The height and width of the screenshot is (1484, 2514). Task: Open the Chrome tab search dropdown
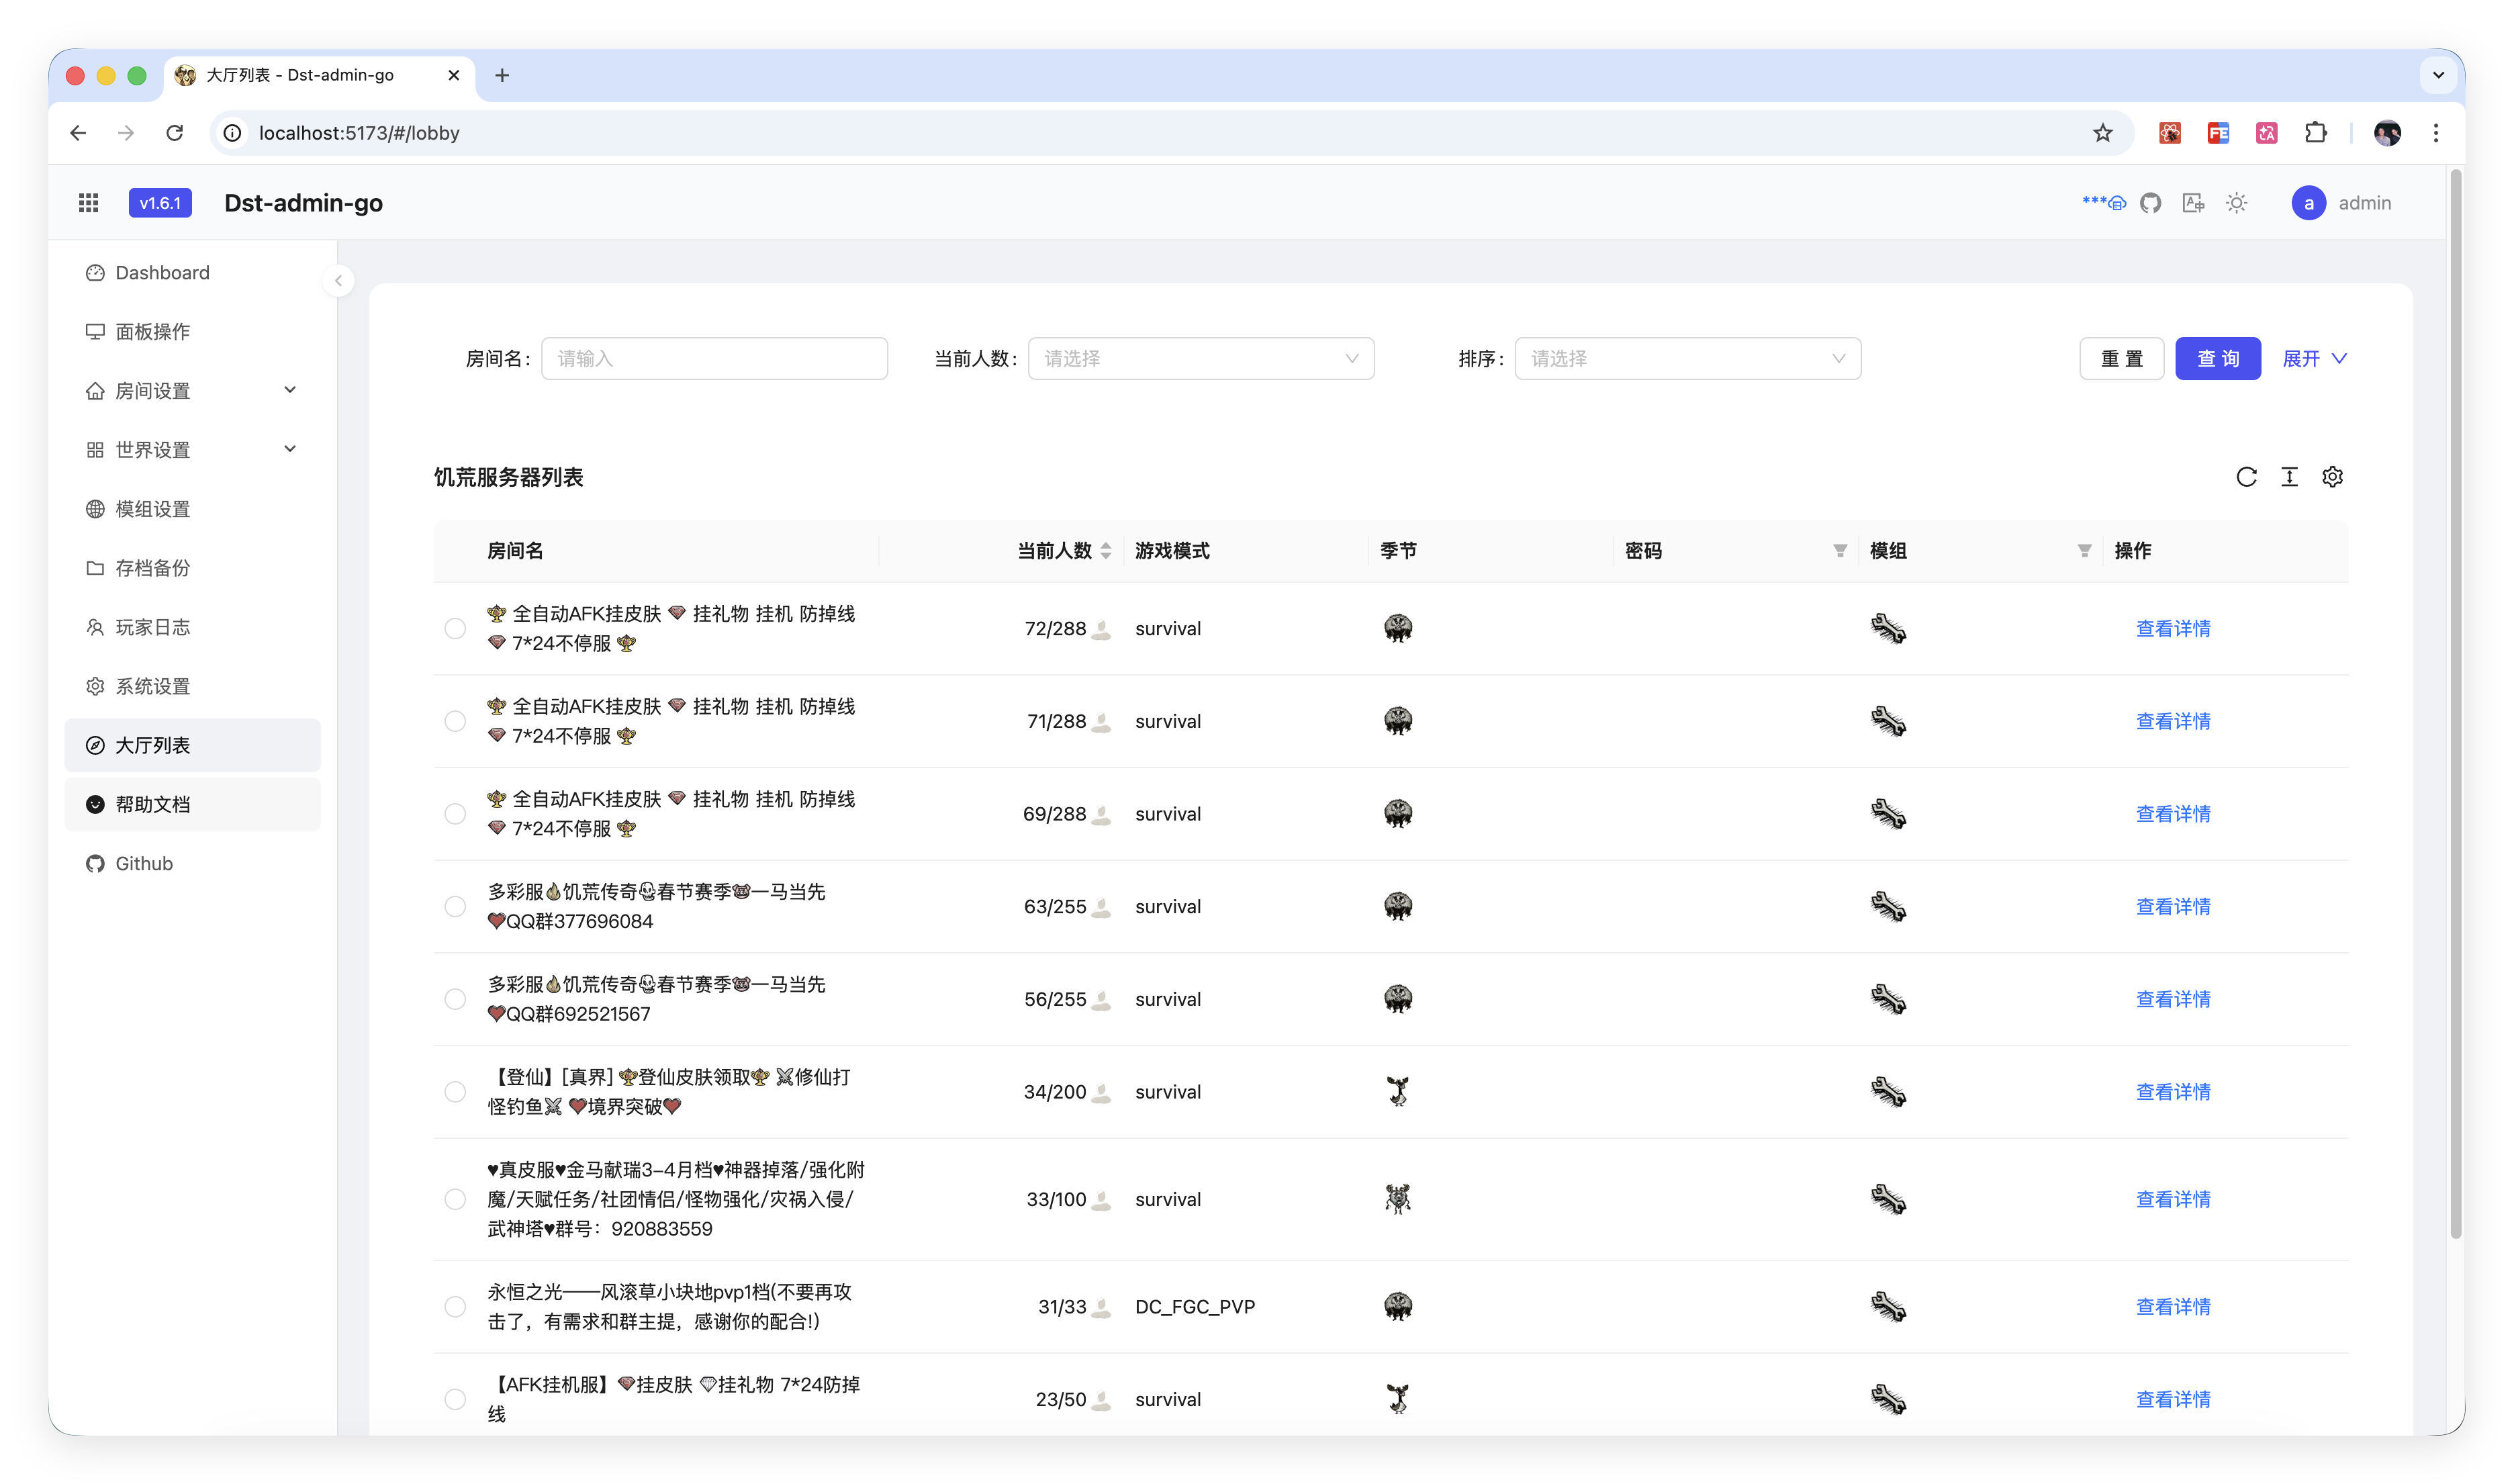tap(2438, 75)
